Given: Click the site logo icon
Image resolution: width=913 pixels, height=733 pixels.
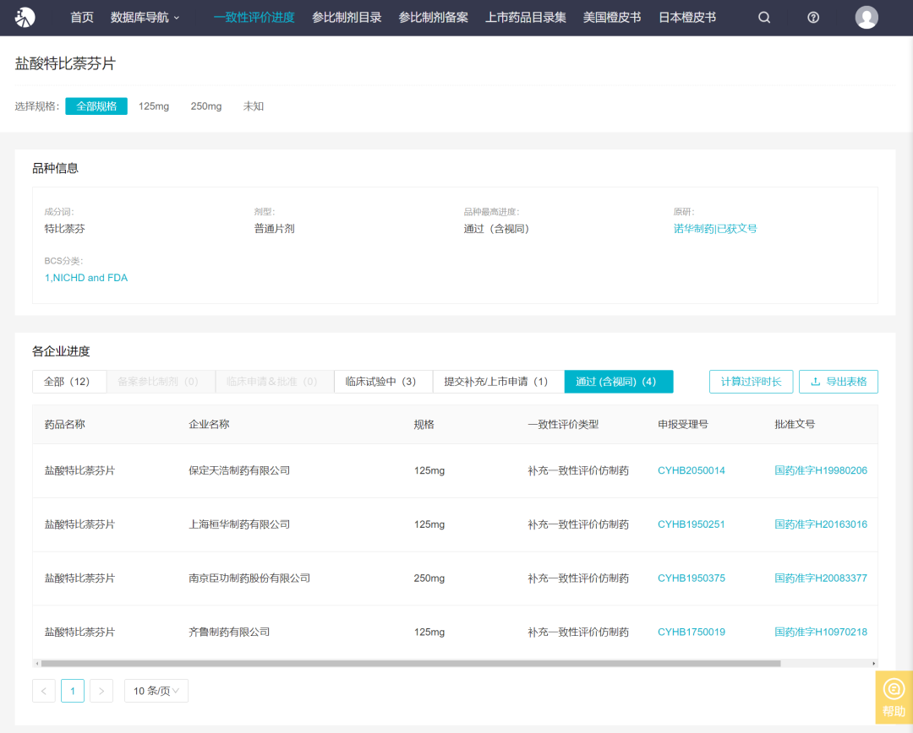Looking at the screenshot, I should coord(25,18).
